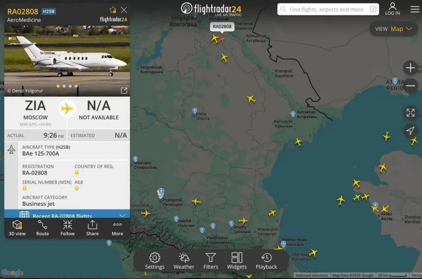Expand the VIEW Map dropdown

pyautogui.click(x=394, y=29)
